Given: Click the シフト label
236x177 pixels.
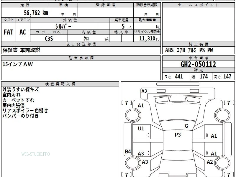Looking at the screenshot, I should pos(9,20).
